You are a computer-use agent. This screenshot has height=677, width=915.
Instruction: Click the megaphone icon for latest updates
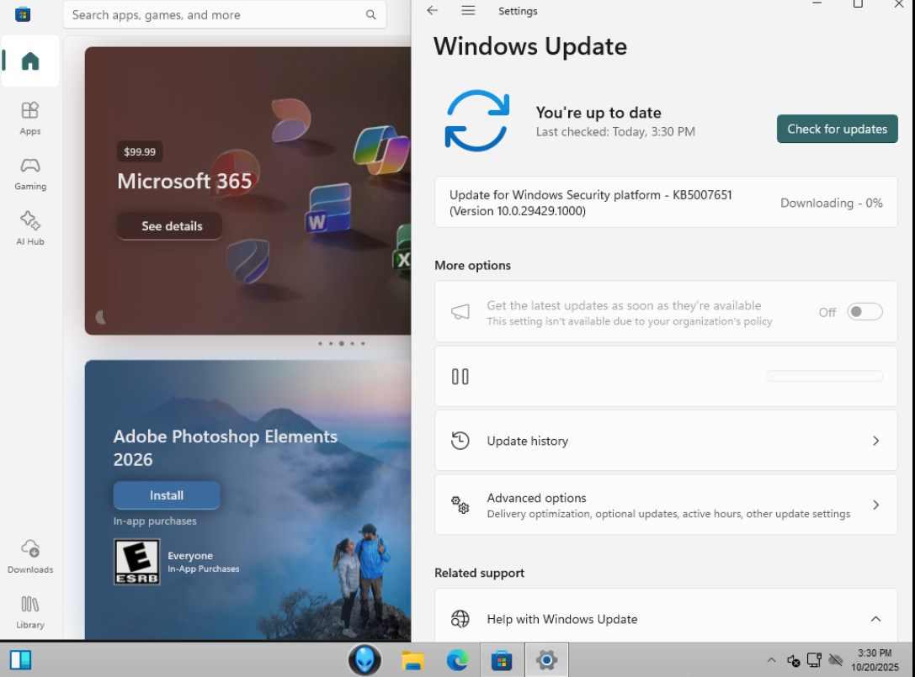[460, 312]
